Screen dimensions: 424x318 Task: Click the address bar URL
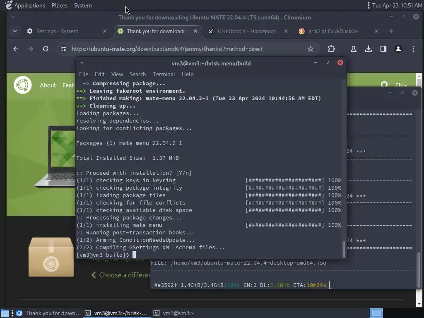[167, 49]
